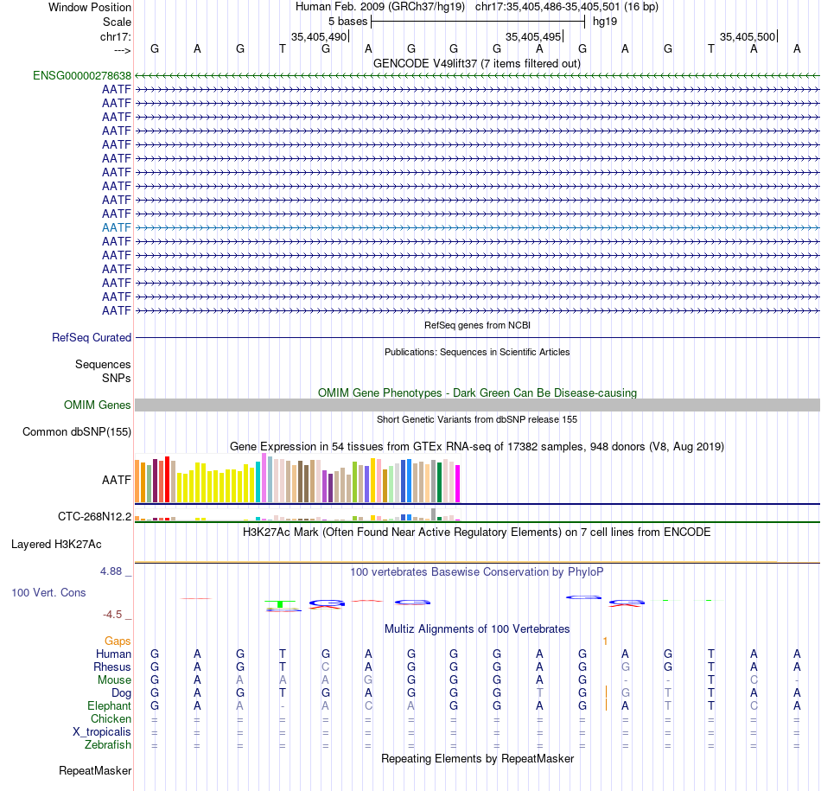Select the Chicken species row label
This screenshot has height=791, width=821.
[111, 718]
